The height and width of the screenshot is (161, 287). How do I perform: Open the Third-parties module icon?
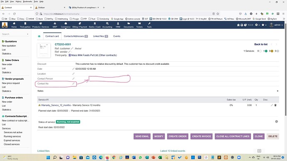click(x=25, y=25)
